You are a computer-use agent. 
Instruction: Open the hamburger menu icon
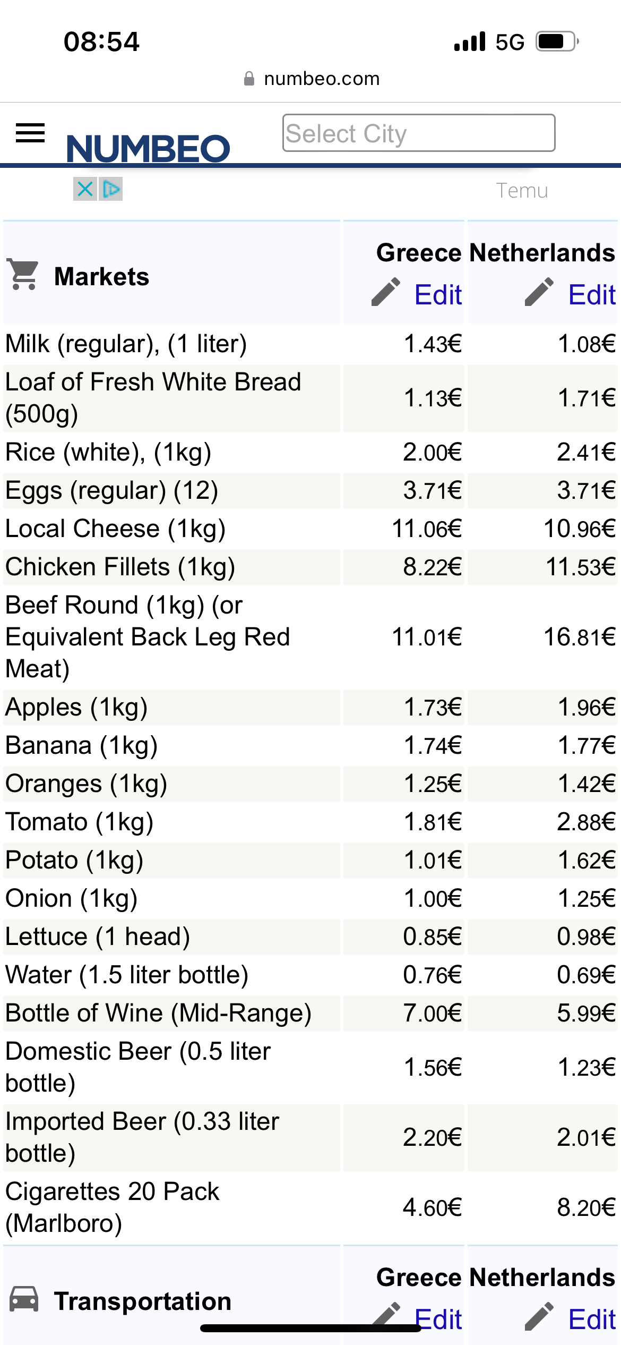coord(30,133)
